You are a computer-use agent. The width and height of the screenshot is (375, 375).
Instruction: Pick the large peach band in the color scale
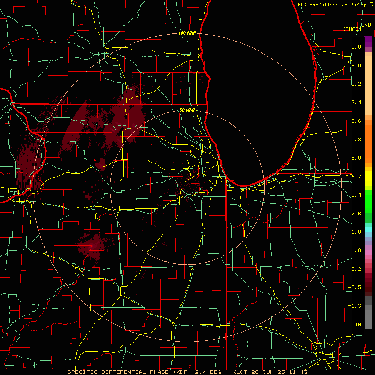pyautogui.click(x=368, y=86)
